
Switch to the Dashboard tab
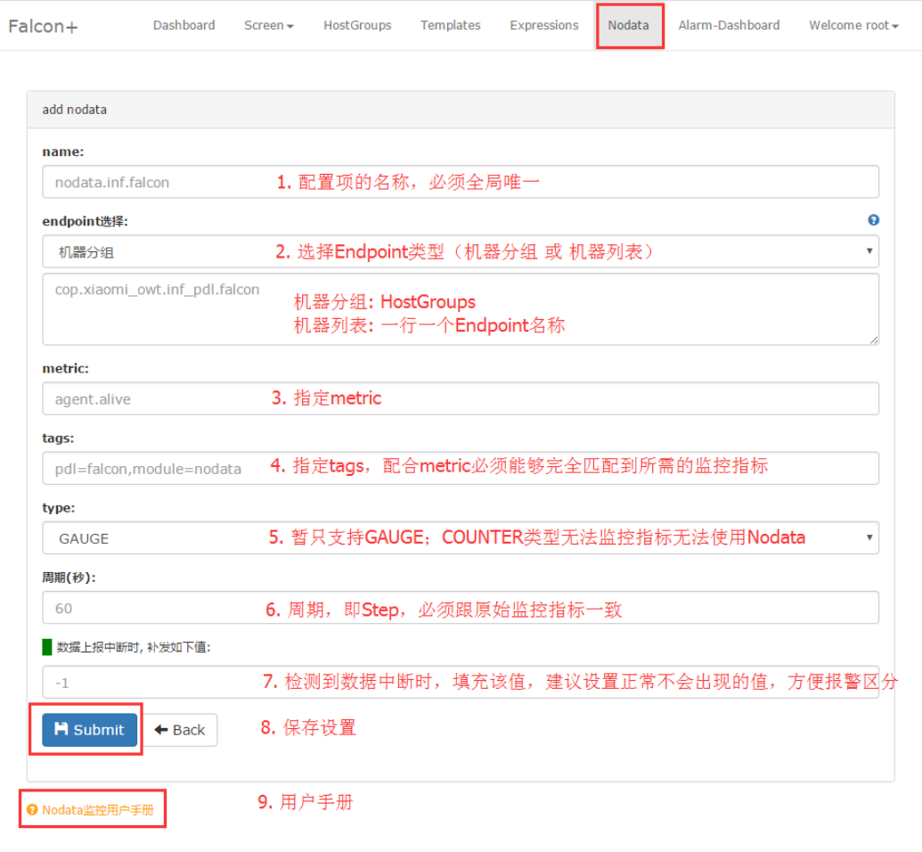(184, 26)
